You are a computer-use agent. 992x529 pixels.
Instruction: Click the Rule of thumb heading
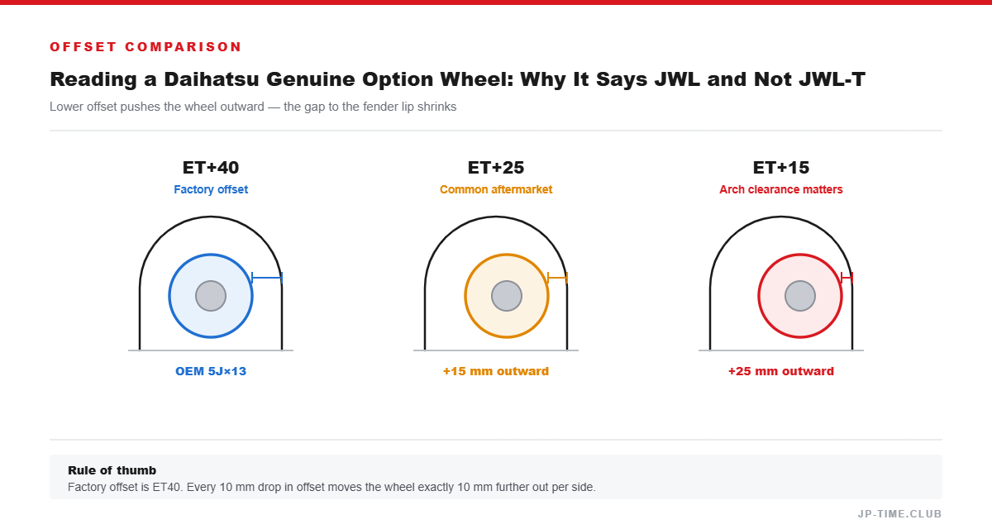click(112, 470)
